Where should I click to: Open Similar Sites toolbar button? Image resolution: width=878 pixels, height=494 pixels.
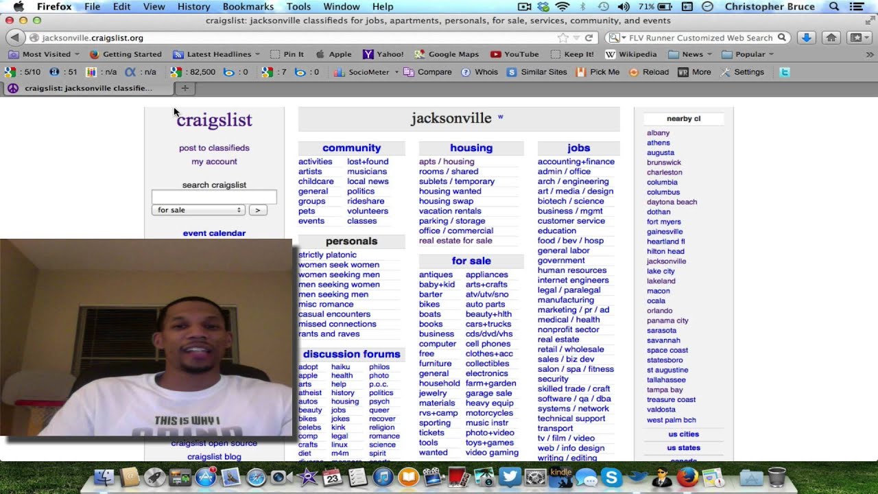pos(536,72)
